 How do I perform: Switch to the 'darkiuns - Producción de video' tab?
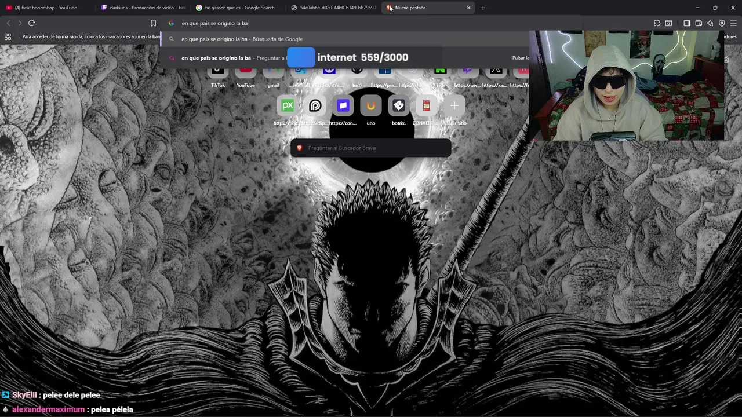click(x=142, y=8)
